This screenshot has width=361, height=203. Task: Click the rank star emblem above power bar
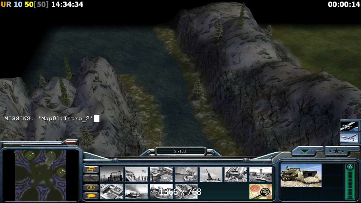point(350,166)
